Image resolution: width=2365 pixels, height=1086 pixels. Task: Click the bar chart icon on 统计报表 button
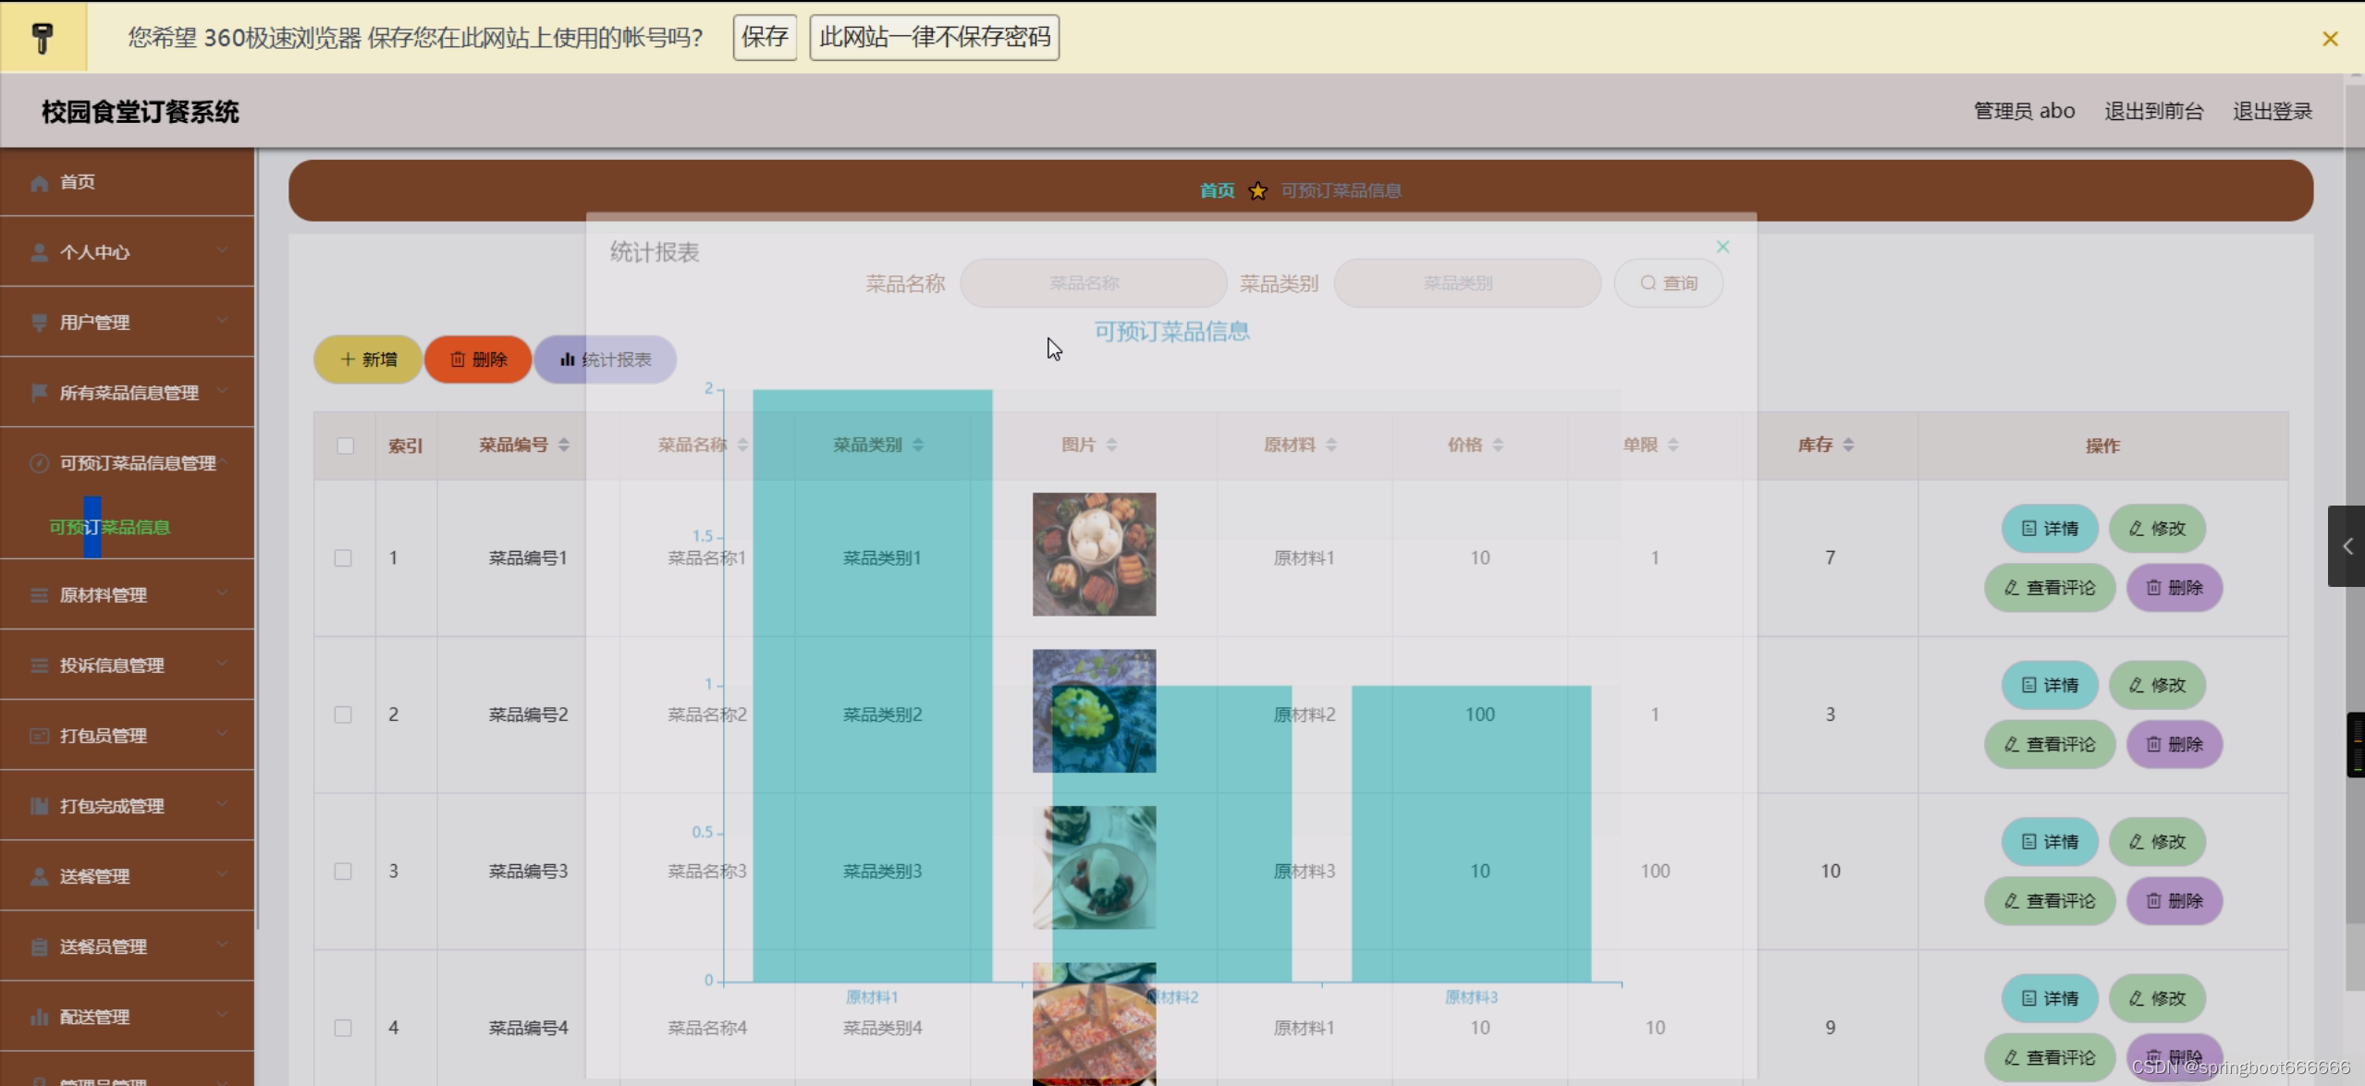(x=567, y=360)
